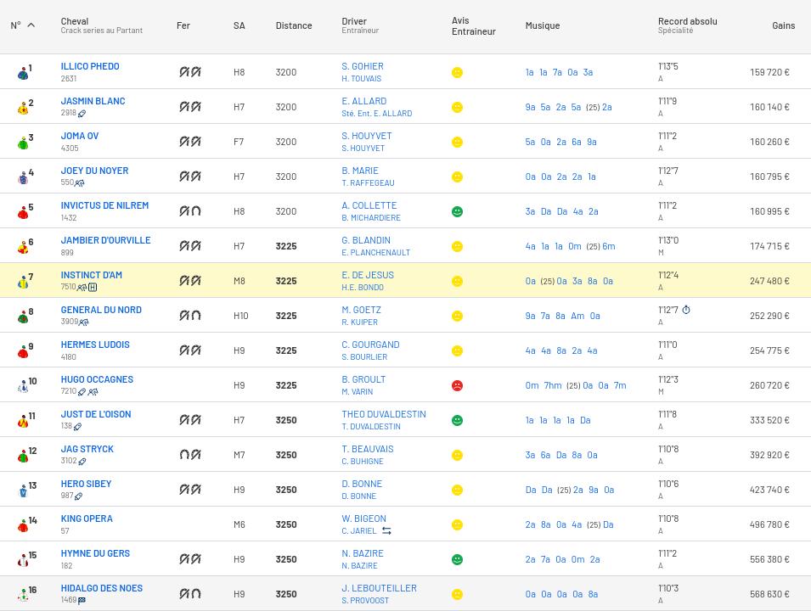The height and width of the screenshot is (611, 811).
Task: Click the H badge icon under INSTINCT D'AM
Action: [93, 287]
